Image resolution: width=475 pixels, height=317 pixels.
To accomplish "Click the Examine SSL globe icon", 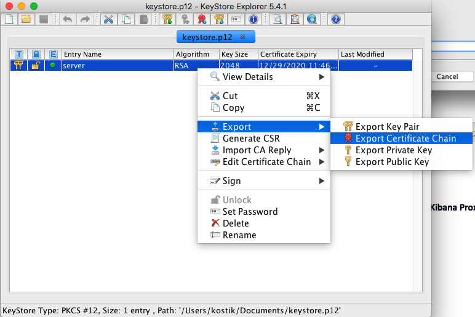I will (312, 20).
